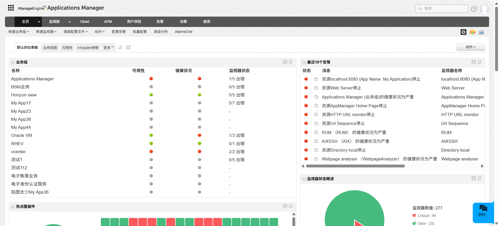Open the 热点图窗件 widget options menu
The image size is (499, 226).
click(285, 206)
